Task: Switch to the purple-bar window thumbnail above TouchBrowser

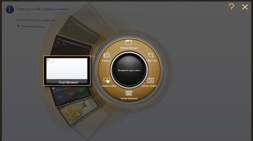Action: click(x=72, y=45)
